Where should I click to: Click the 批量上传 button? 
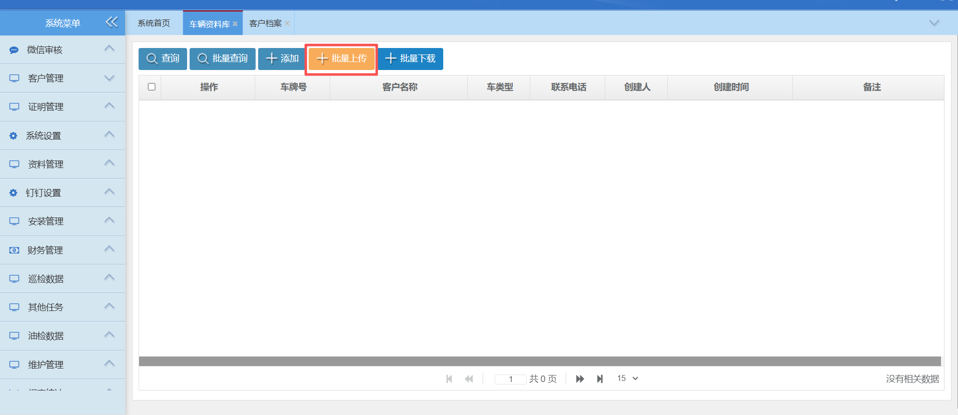click(x=342, y=59)
